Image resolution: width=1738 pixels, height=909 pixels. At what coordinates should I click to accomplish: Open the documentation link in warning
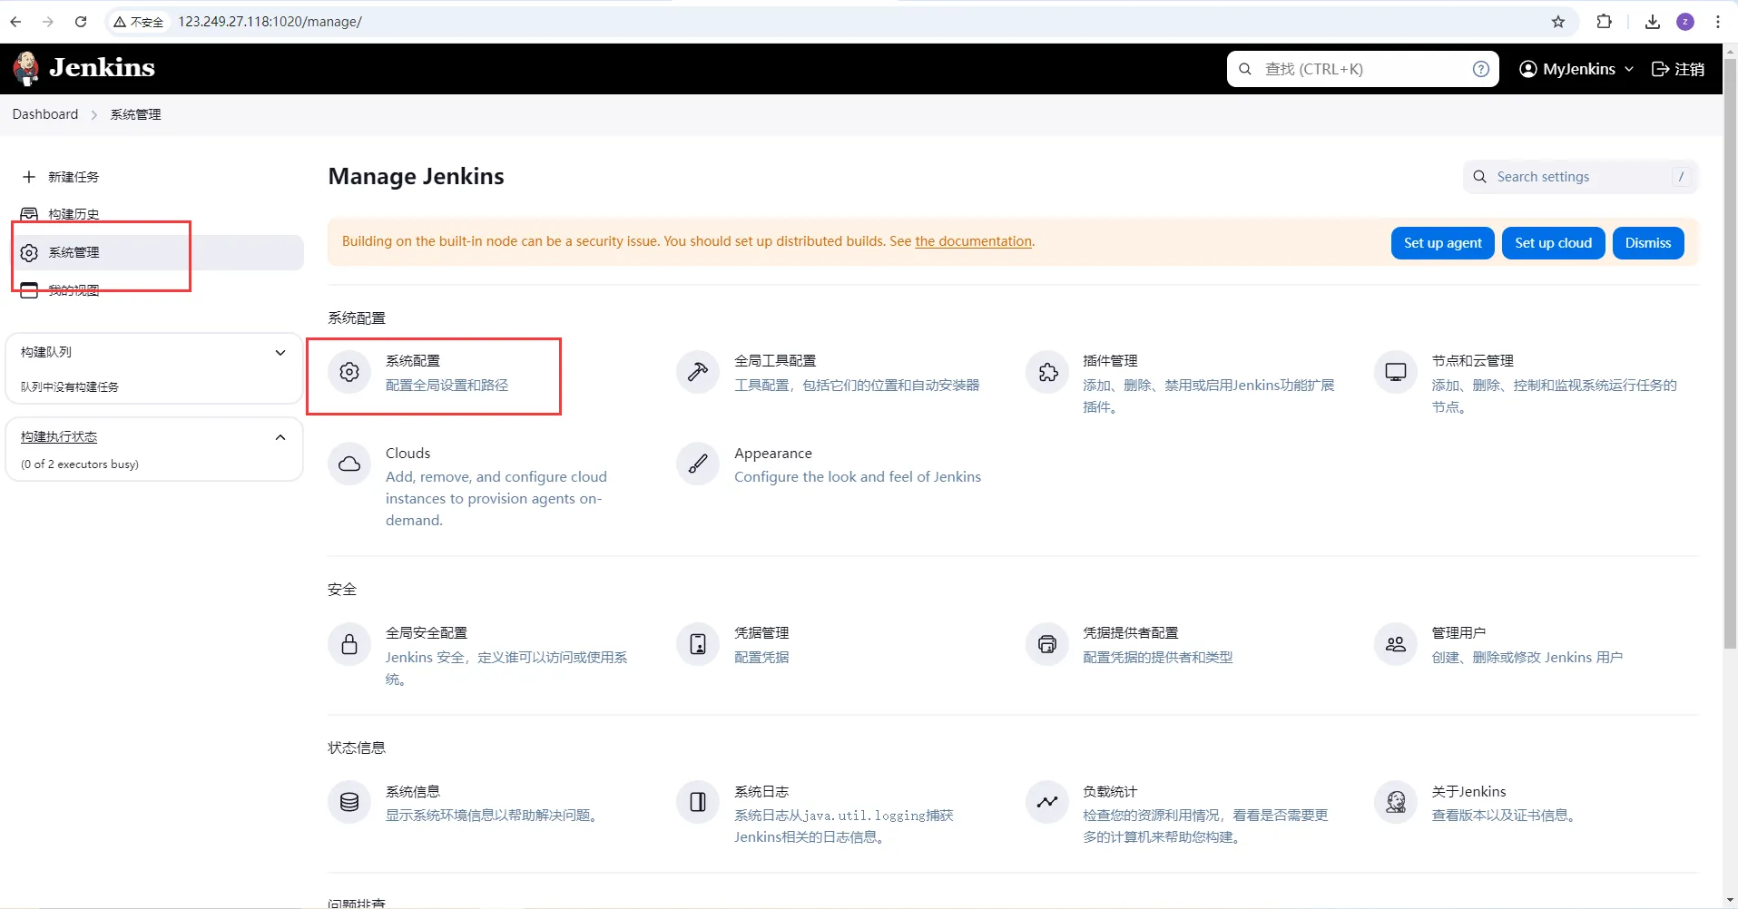(973, 241)
